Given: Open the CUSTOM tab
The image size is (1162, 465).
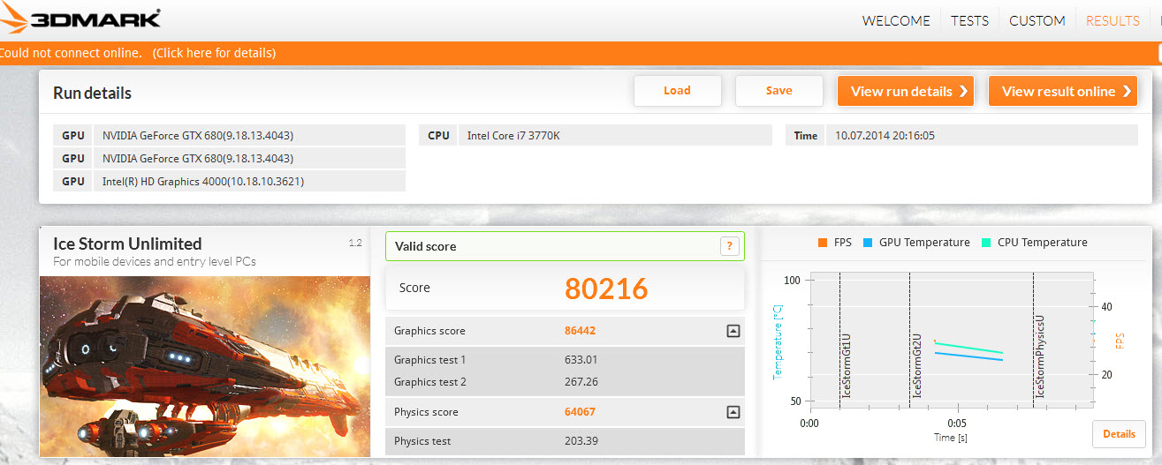Looking at the screenshot, I should [x=1037, y=20].
